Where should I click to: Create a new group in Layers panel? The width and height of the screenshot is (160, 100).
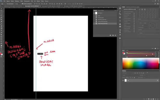click(153, 99)
